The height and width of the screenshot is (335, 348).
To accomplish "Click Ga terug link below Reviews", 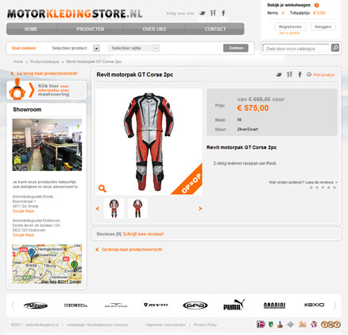I will tap(132, 249).
